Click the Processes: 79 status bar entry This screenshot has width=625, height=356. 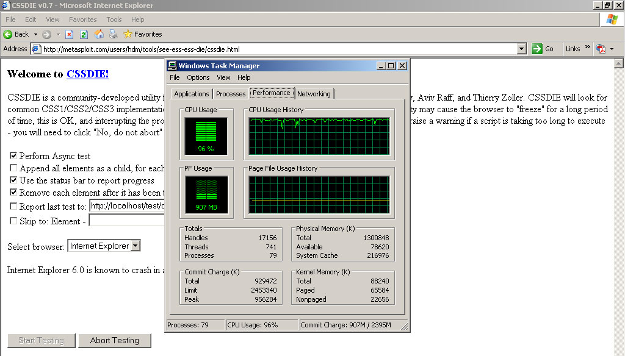tap(195, 325)
